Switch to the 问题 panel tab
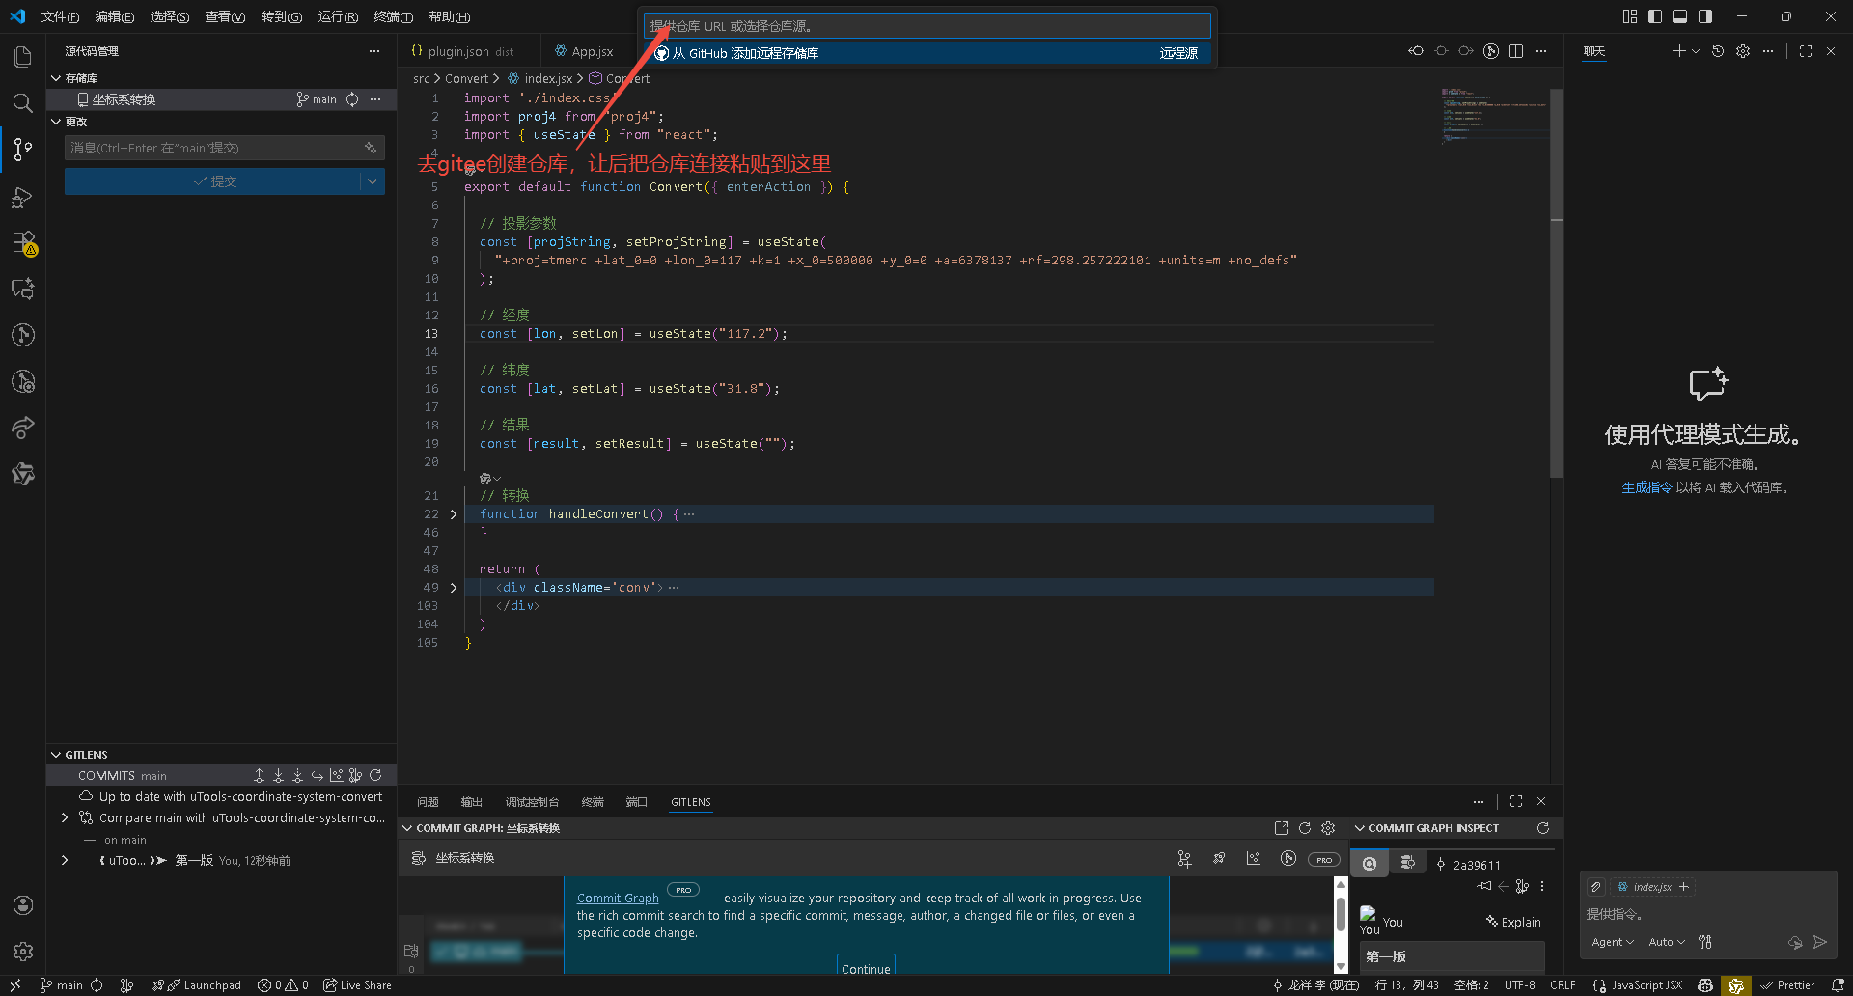This screenshot has width=1853, height=996. 428,802
